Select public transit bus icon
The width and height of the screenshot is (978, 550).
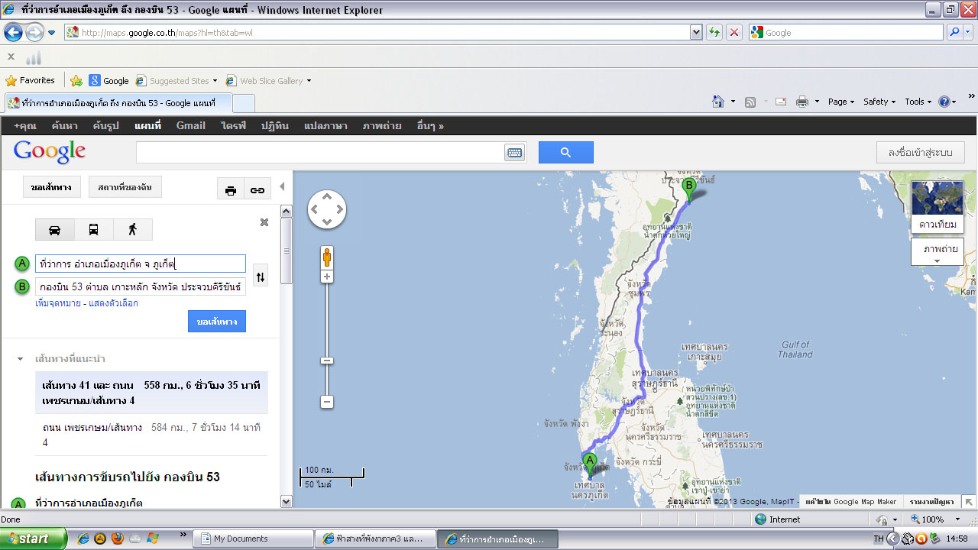coord(93,230)
